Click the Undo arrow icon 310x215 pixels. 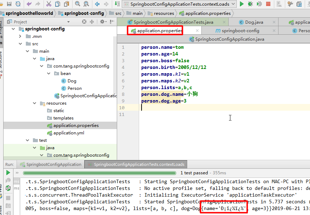(29, 4)
